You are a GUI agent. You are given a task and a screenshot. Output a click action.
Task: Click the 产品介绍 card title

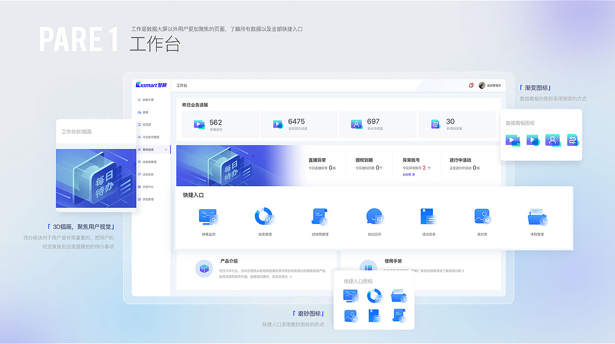coord(229,261)
